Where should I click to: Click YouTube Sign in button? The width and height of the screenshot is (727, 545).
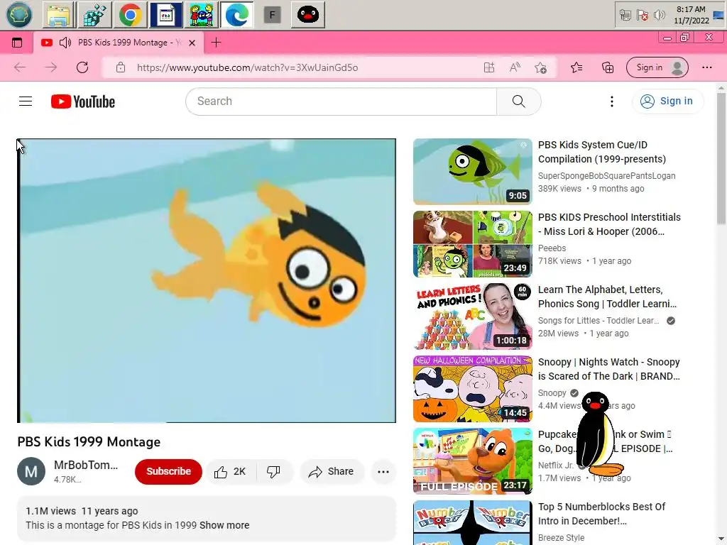[x=667, y=101]
